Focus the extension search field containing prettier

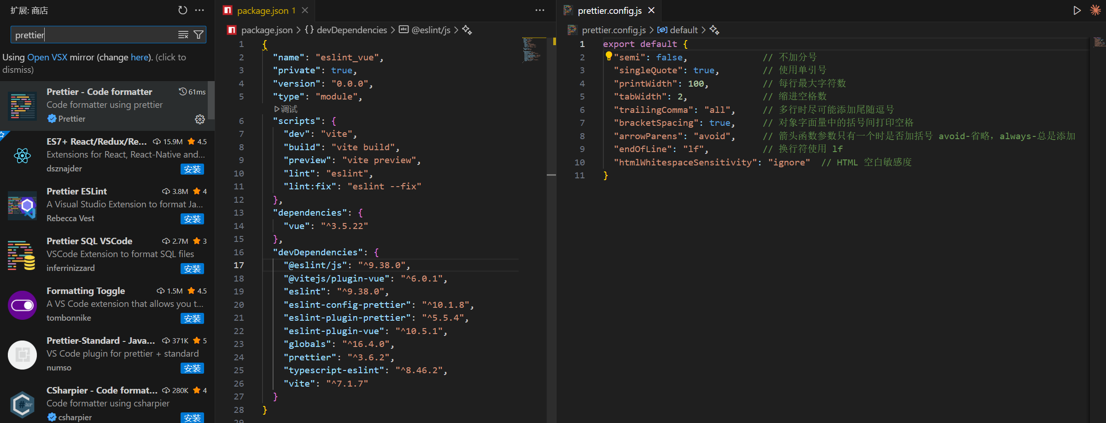coord(92,35)
